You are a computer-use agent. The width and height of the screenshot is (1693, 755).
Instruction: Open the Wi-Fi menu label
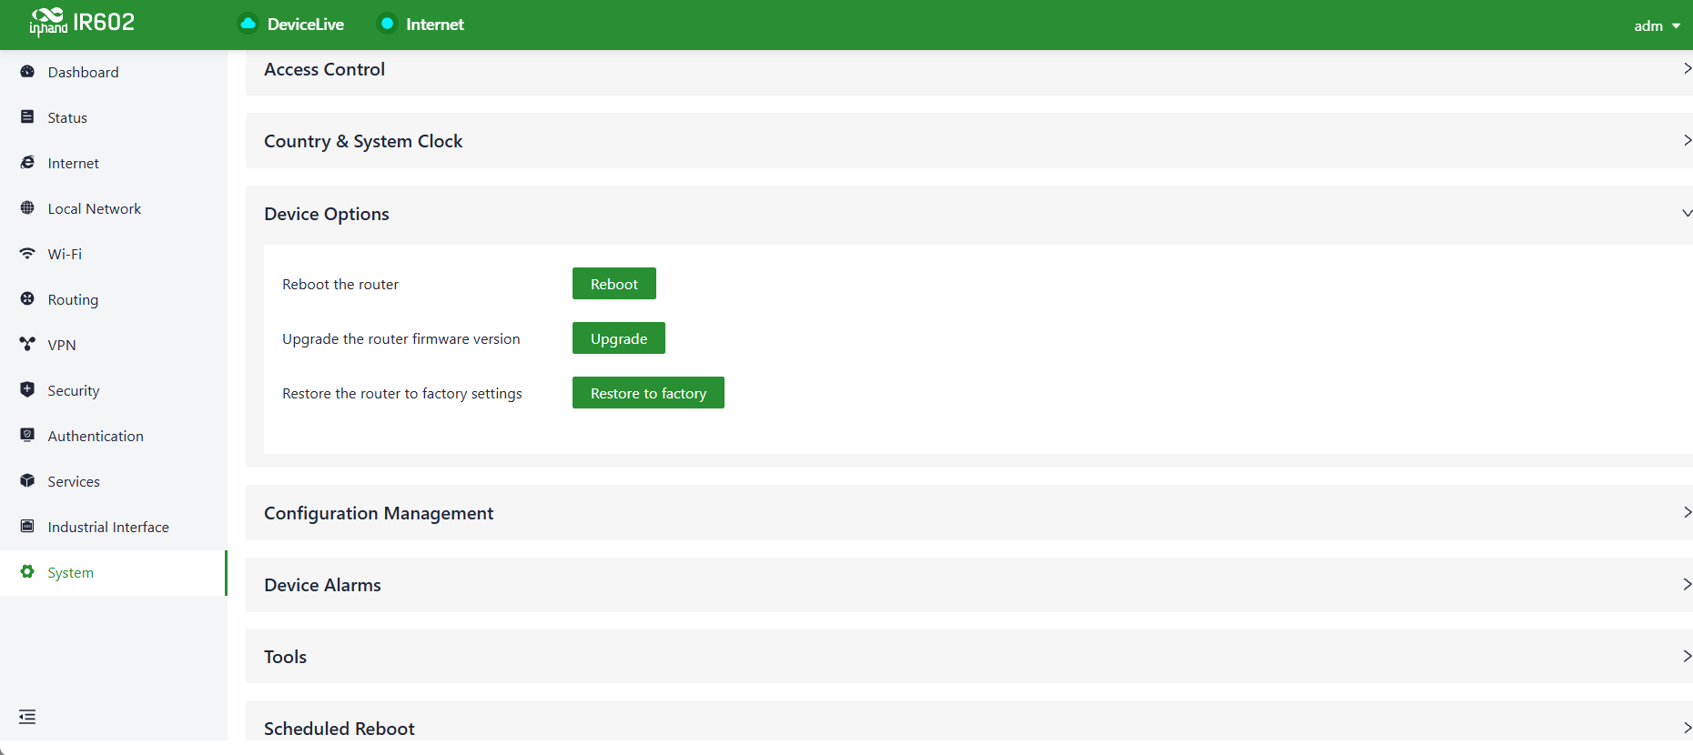point(65,254)
